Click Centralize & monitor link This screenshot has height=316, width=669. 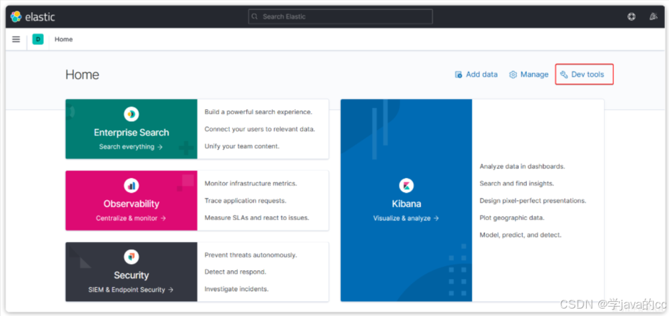(x=131, y=218)
